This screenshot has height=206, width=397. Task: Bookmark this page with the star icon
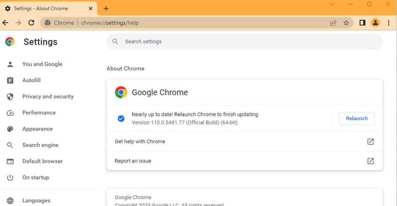pyautogui.click(x=346, y=23)
